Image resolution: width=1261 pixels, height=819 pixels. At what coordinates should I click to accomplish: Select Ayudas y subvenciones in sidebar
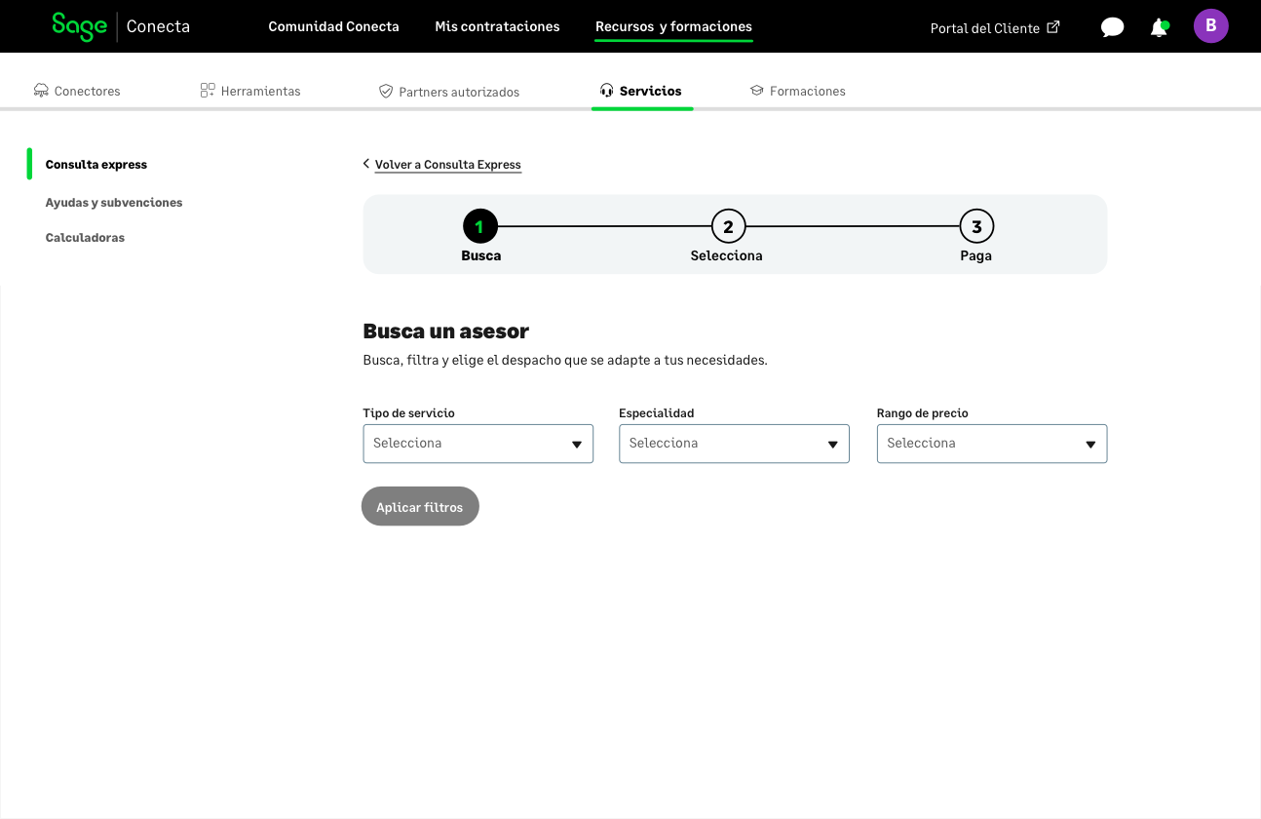coord(114,203)
